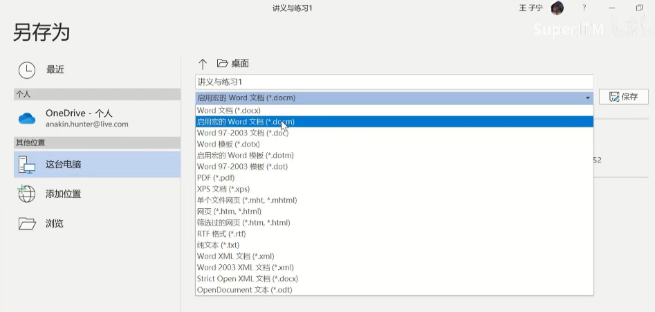Select Word 模板 (*.dotx) option
655x312 pixels.
(394, 144)
